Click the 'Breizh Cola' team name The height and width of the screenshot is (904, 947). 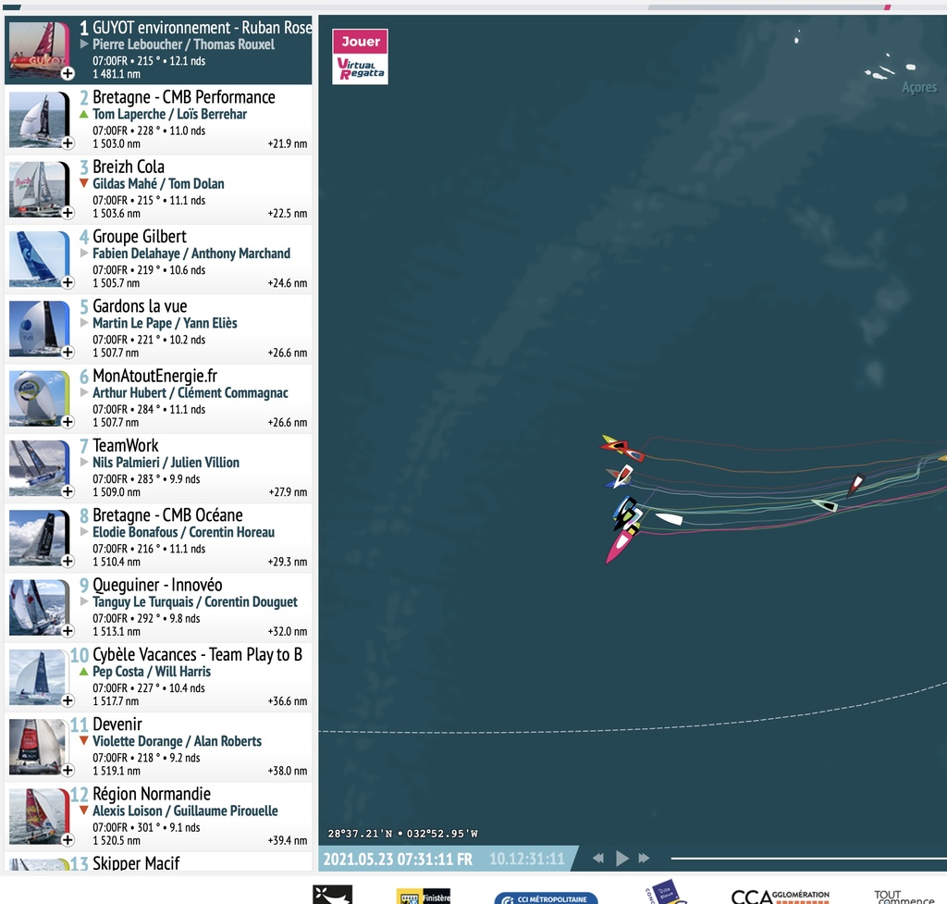[128, 167]
